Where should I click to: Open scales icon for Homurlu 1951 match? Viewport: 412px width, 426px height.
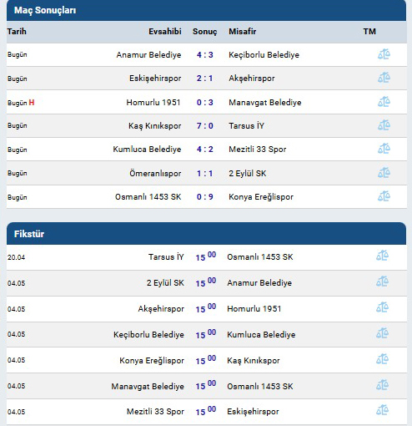(x=384, y=102)
